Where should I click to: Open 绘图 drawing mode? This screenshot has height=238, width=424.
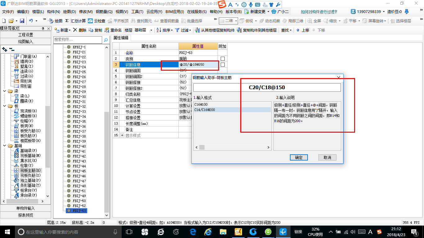[56, 21]
